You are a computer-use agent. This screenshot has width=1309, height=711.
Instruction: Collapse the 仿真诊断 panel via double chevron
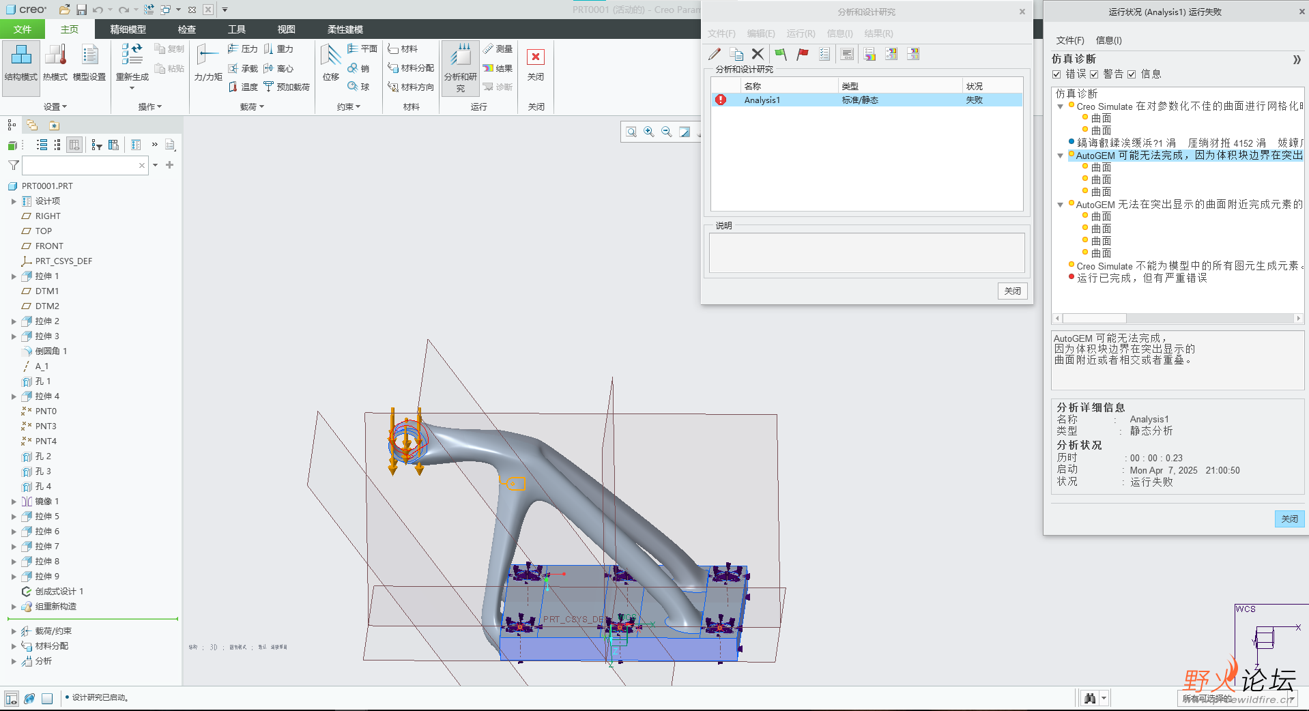1297,59
